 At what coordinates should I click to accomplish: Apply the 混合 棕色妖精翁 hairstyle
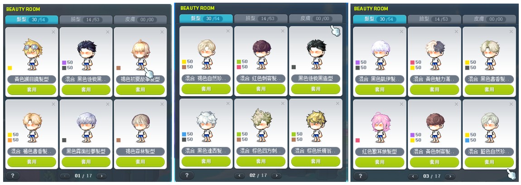[316, 162]
